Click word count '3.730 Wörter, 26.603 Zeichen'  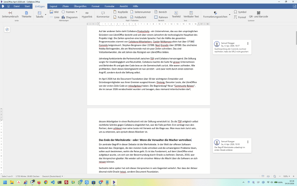27,176
